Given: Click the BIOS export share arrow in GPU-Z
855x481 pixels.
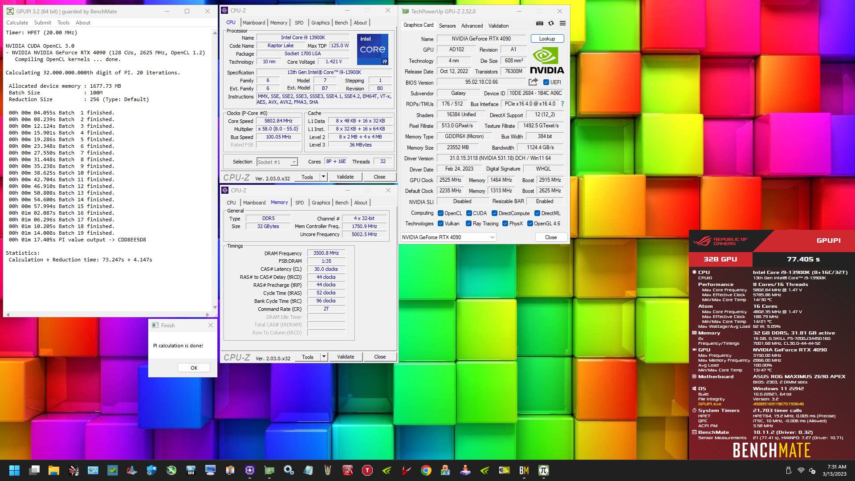Looking at the screenshot, I should coord(533,82).
